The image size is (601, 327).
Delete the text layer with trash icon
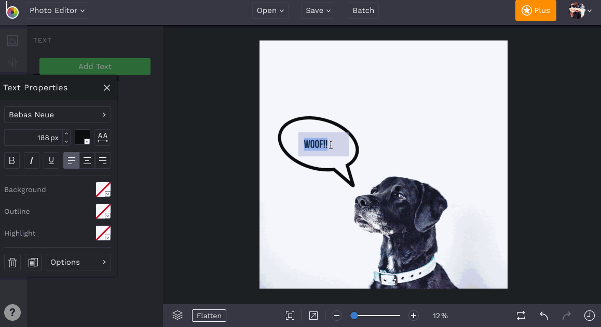(x=12, y=262)
